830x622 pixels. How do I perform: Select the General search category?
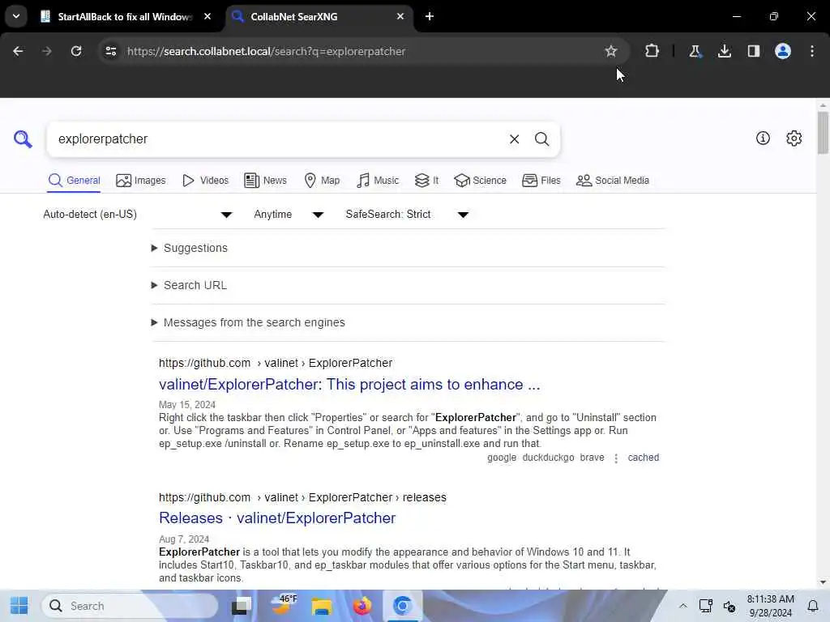[74, 181]
